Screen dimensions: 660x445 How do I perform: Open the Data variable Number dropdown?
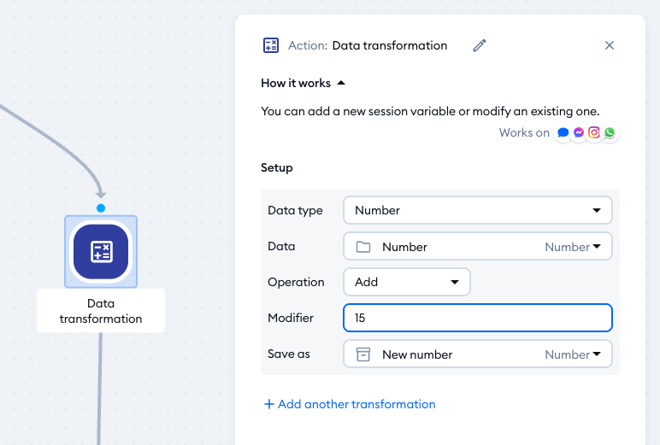pyautogui.click(x=477, y=247)
